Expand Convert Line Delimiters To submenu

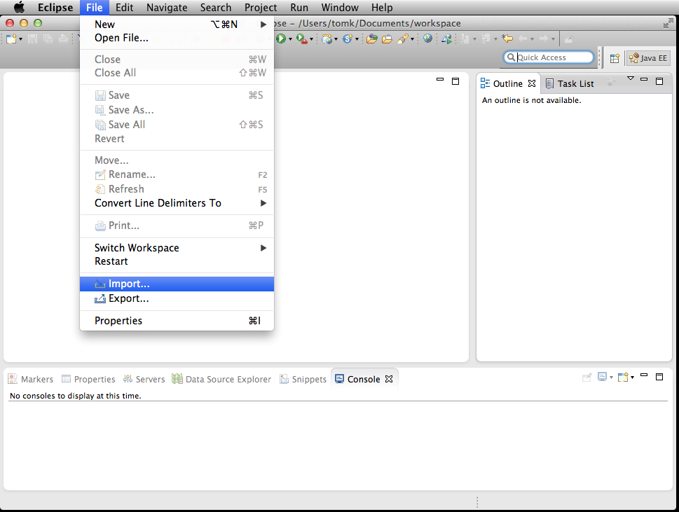263,203
